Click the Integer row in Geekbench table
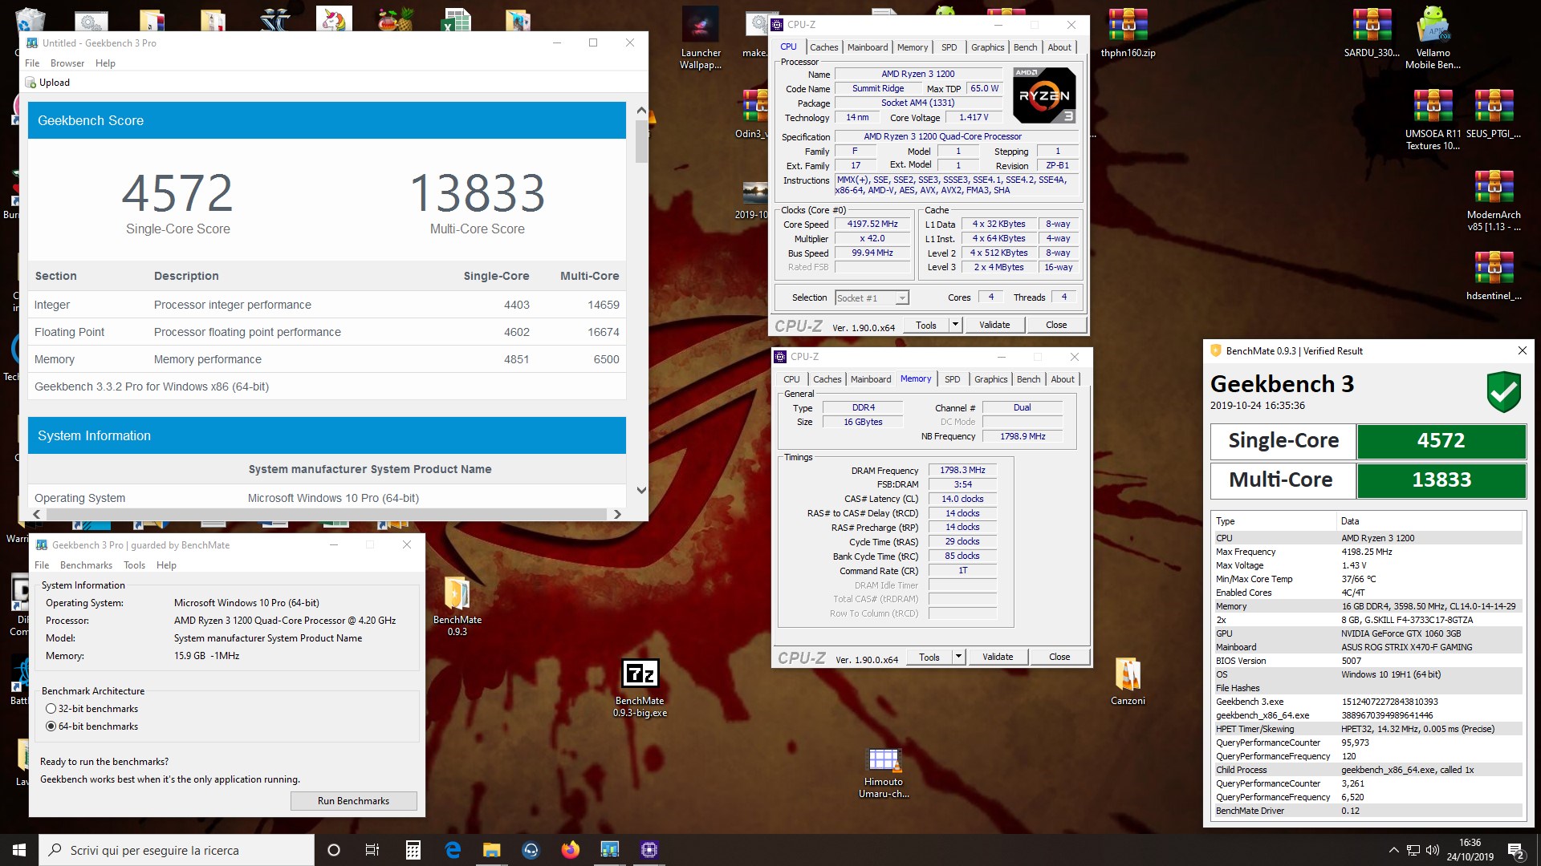Screen dimensions: 1541x866 327,305
